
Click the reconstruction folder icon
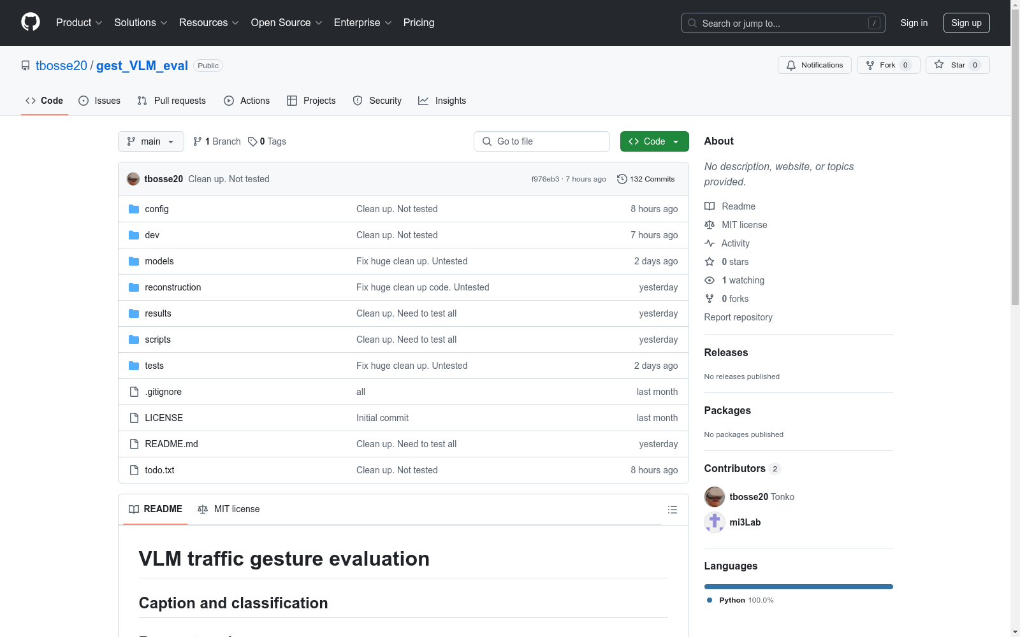[134, 287]
